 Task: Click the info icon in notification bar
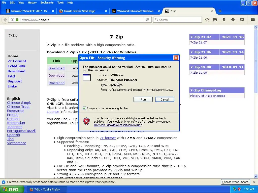4,182
